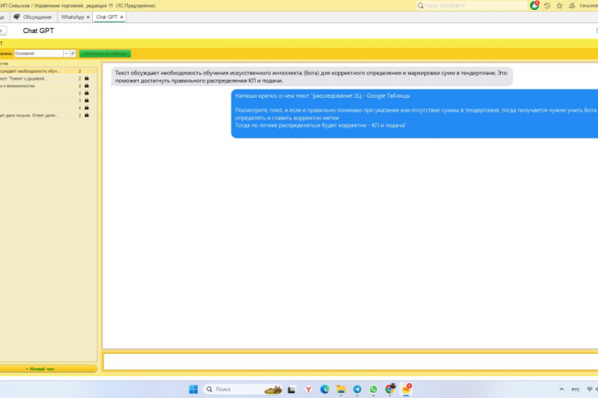
Task: Expand hidden system tray icons chevron
Action: 561,389
